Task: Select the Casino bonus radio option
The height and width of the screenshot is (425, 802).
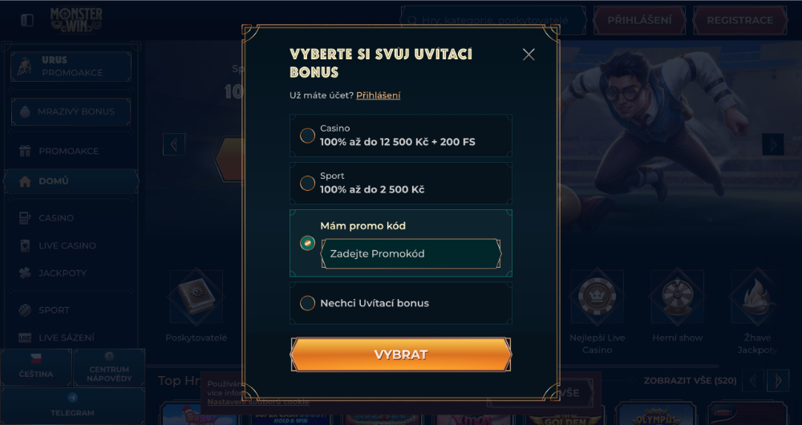Action: [x=307, y=136]
